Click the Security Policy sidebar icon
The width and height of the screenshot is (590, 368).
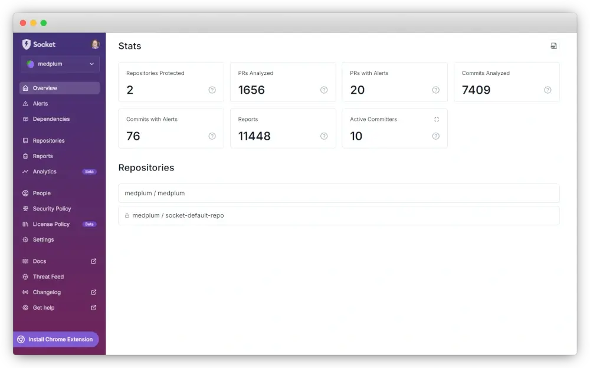click(x=25, y=208)
